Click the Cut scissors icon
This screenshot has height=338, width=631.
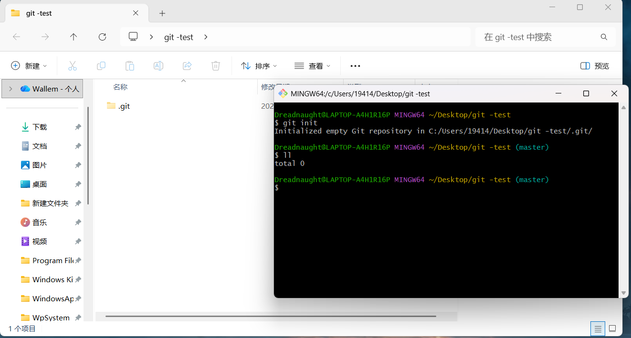coord(73,66)
